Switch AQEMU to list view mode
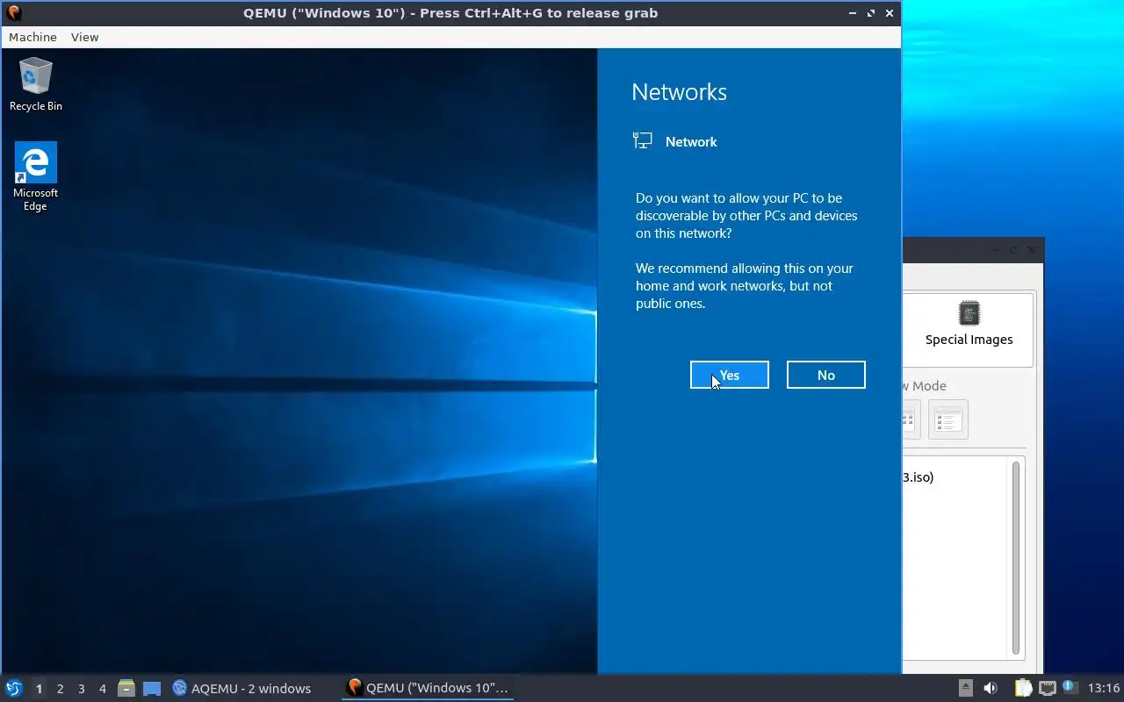 947,419
